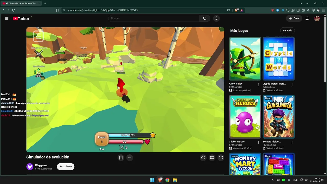Open options for Clicker Heroes
Image resolution: width=327 pixels, height=184 pixels.
(x=259, y=143)
